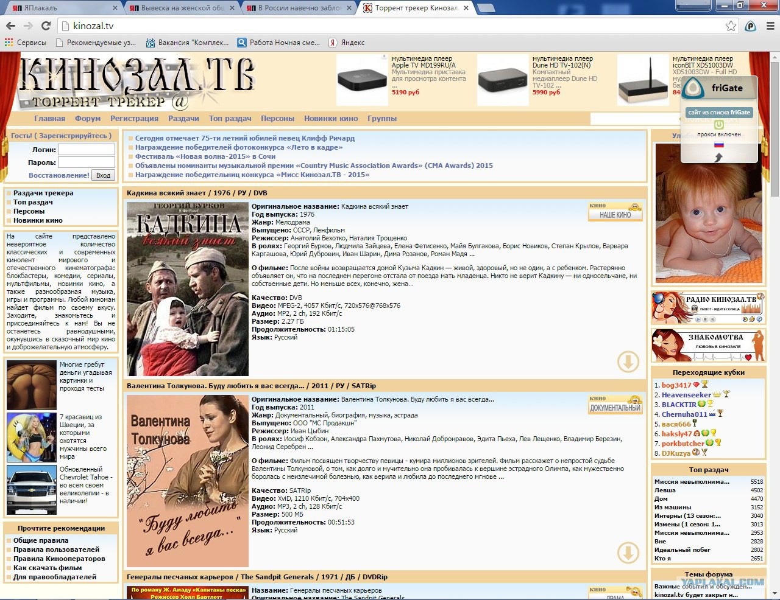Image resolution: width=780 pixels, height=600 pixels.
Task: Open the Группы menu item
Action: pos(382,119)
